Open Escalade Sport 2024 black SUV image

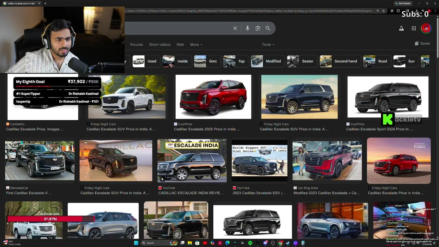pyautogui.click(x=388, y=97)
